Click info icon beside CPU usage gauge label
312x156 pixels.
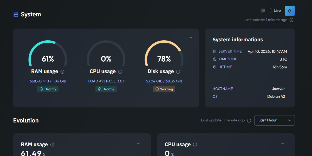(120, 72)
